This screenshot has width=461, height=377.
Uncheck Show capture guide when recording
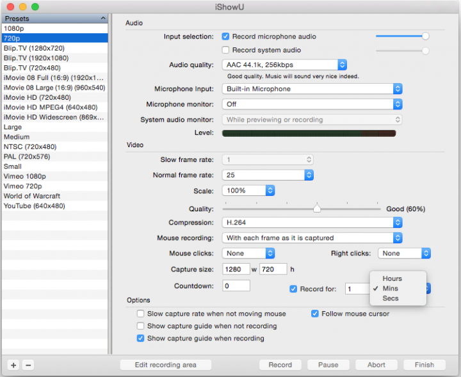coord(140,338)
